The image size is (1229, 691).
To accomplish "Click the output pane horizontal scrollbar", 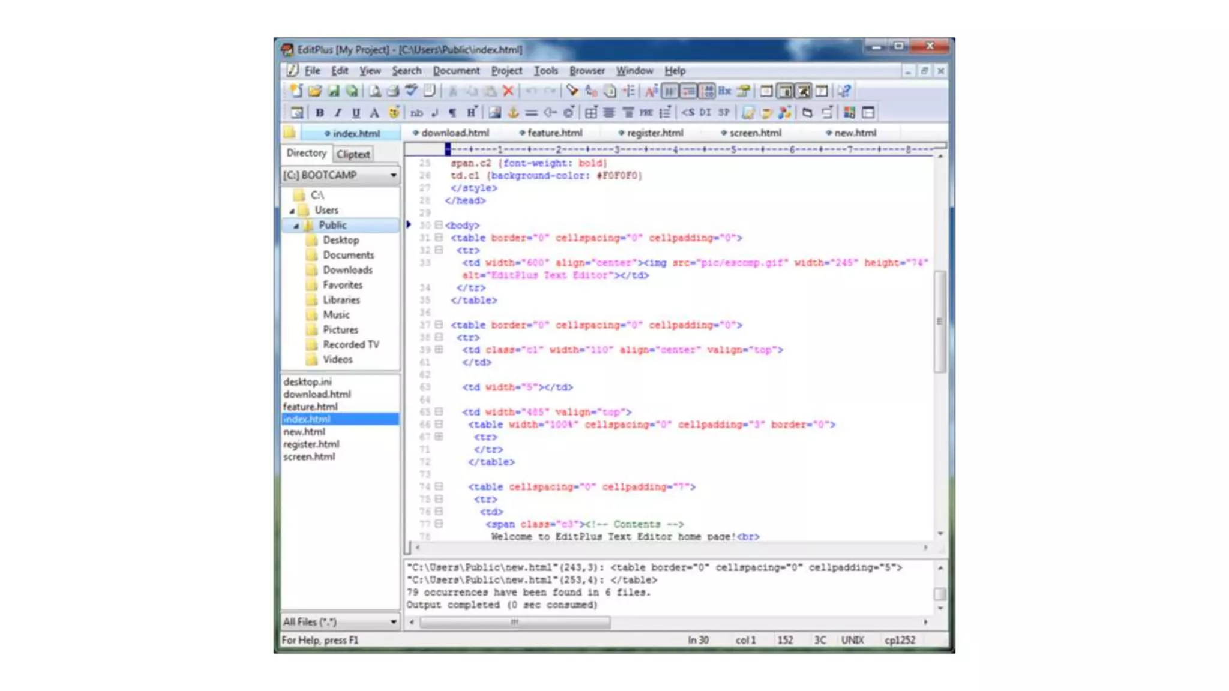I will [x=515, y=623].
